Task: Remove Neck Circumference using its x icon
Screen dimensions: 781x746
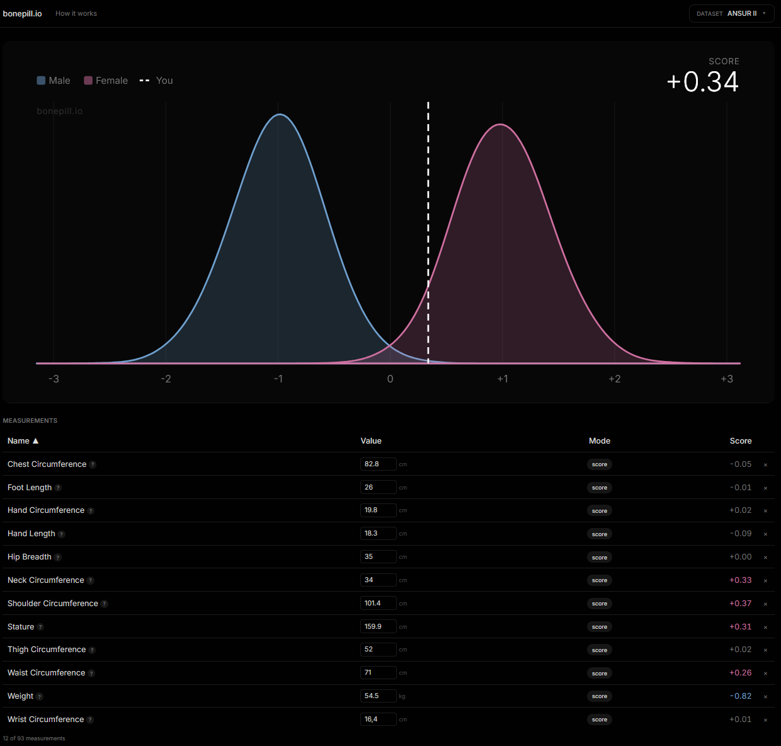Action: (x=765, y=581)
